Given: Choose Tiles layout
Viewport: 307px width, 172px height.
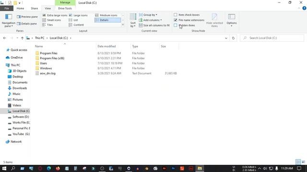Looking at the screenshot, I should [x=47, y=25].
